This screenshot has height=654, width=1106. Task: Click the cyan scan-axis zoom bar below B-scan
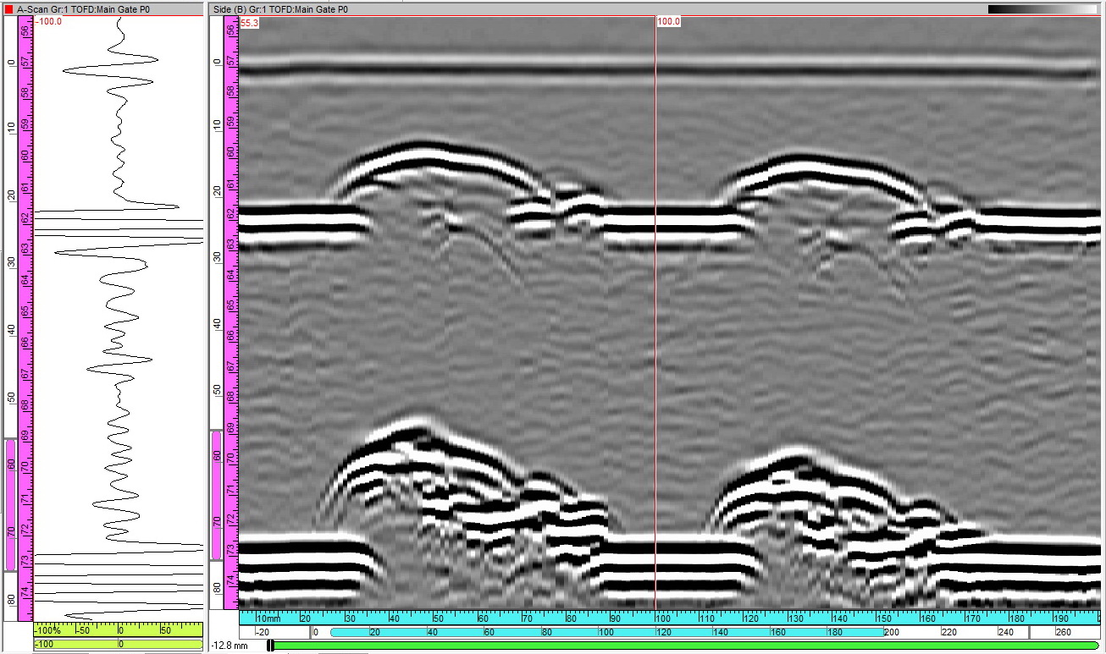coord(606,632)
